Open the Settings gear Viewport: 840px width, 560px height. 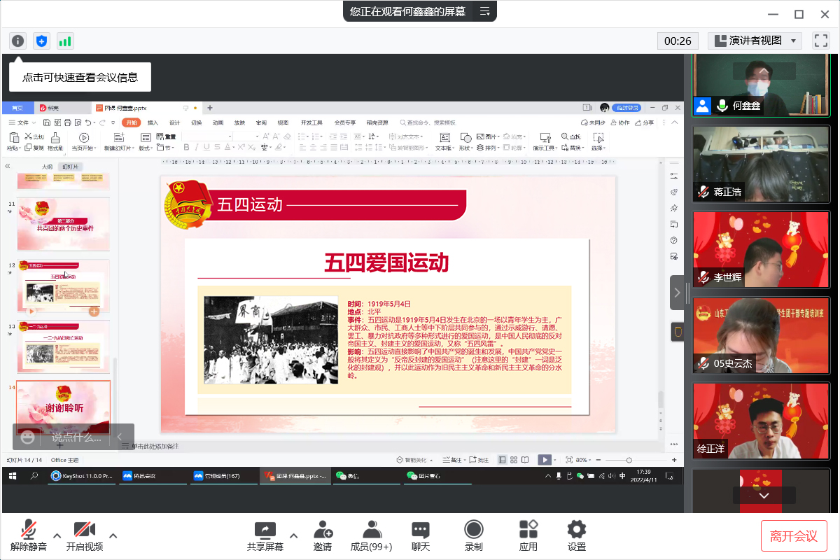click(576, 535)
